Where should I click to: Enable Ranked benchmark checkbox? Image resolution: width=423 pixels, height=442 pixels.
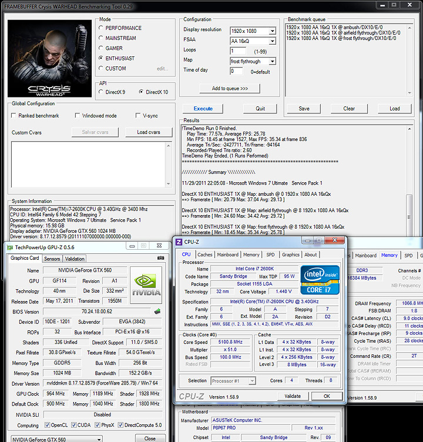click(14, 116)
